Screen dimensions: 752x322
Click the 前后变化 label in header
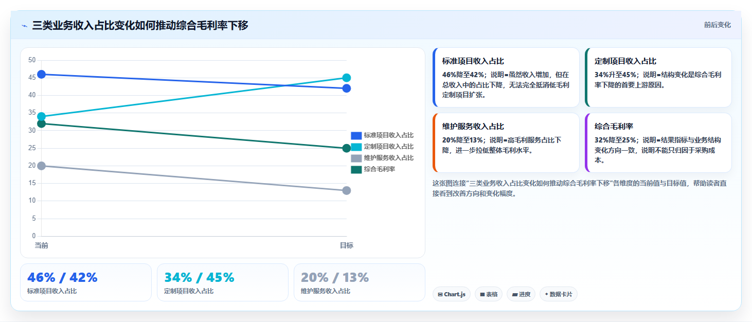(718, 25)
